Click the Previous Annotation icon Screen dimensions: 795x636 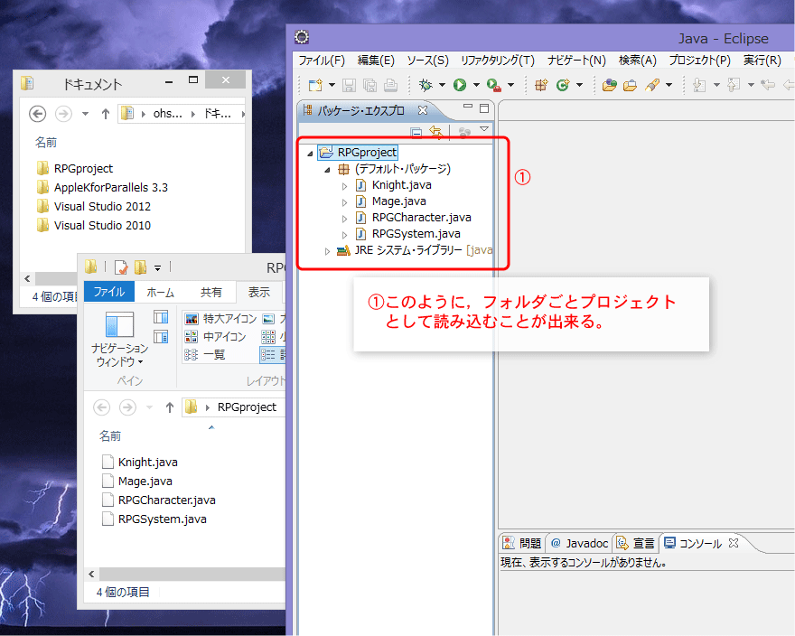pos(734,85)
